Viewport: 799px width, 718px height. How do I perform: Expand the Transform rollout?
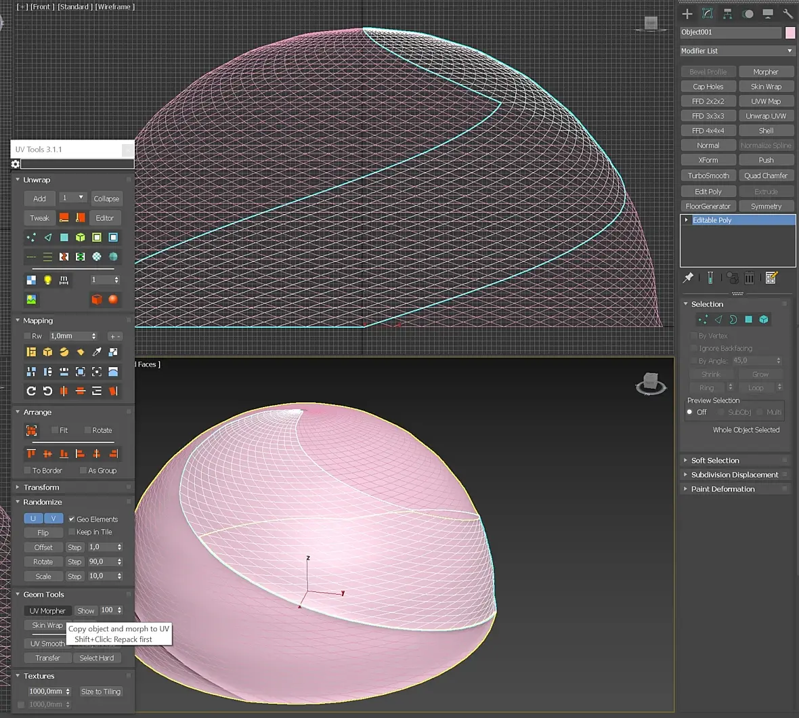41,488
